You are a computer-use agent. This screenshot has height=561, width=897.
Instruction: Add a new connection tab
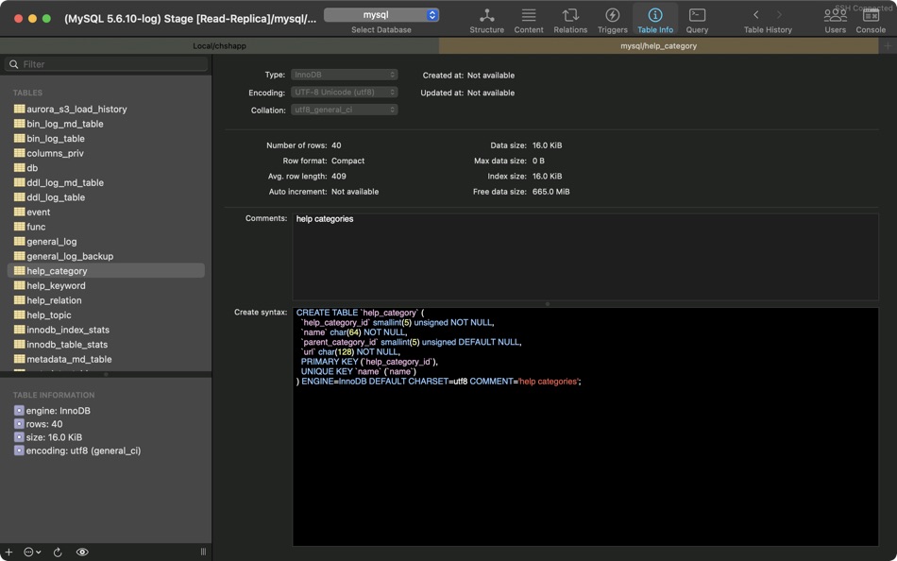[888, 45]
